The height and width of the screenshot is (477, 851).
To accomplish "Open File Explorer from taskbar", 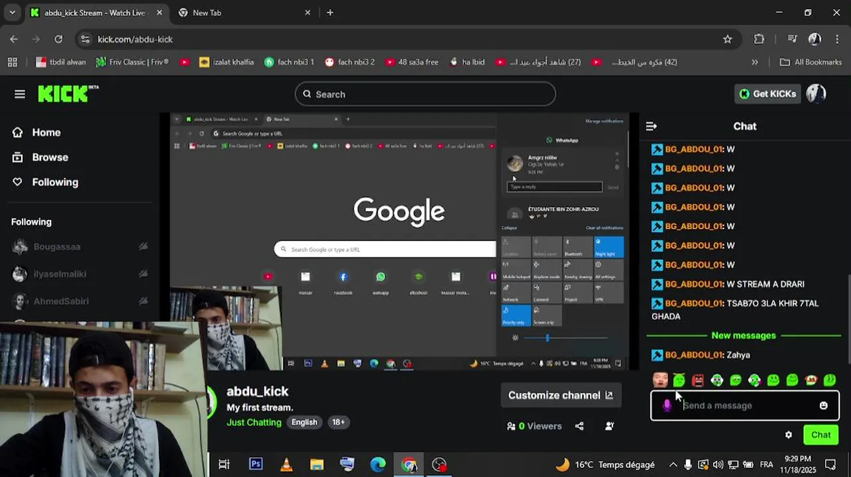I will (x=317, y=464).
